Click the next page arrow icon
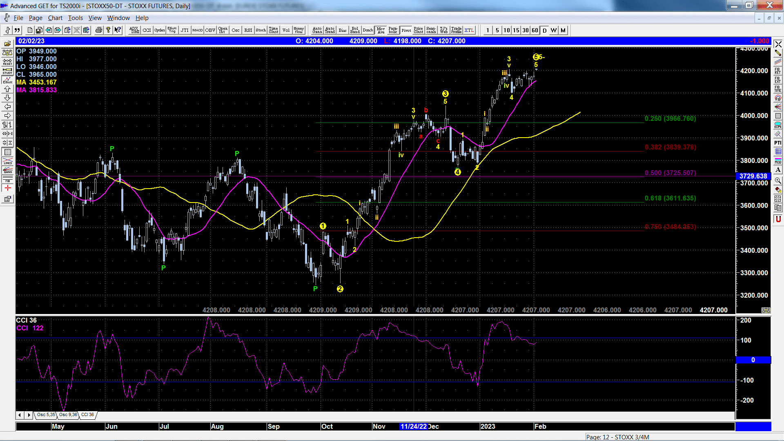The width and height of the screenshot is (784, 441). pyautogui.click(x=58, y=30)
